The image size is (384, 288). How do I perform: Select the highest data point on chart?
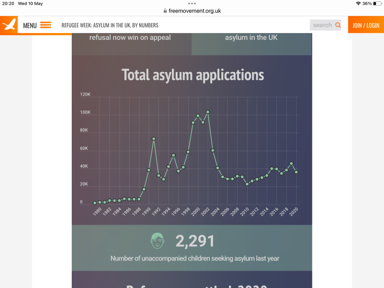point(208,112)
